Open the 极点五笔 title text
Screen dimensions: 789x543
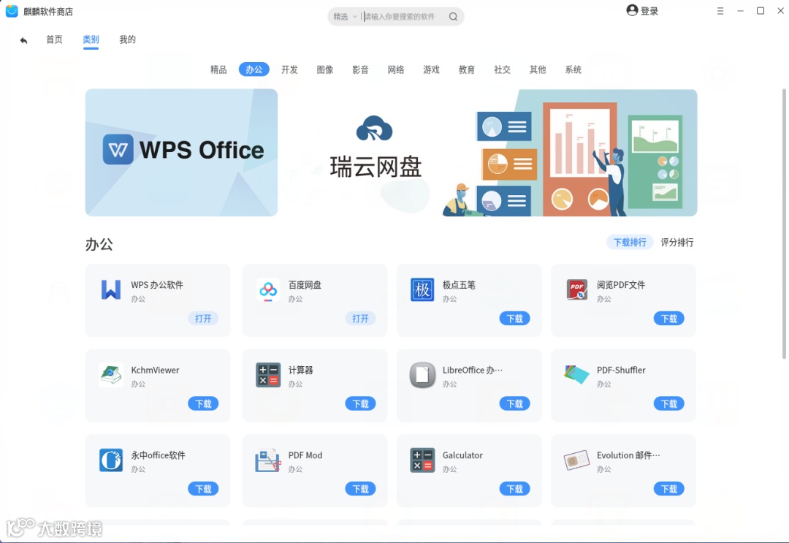click(x=459, y=285)
